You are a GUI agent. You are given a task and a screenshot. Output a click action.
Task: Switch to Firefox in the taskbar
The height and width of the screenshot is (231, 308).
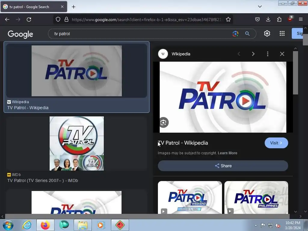coord(45,225)
